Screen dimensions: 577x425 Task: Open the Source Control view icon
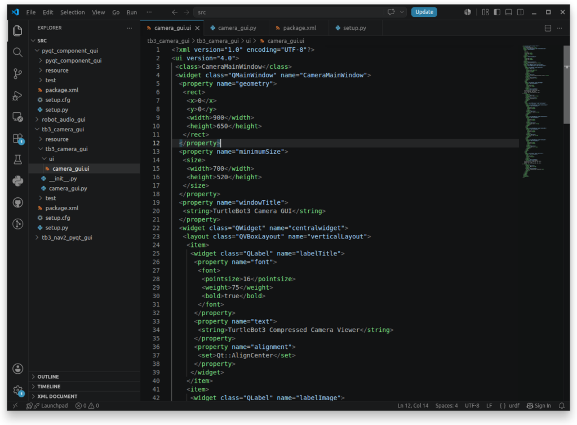(x=17, y=74)
